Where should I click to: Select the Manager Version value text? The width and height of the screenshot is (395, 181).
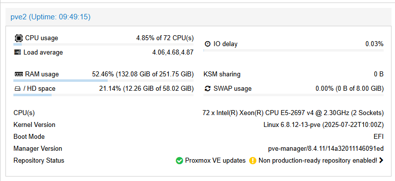(x=326, y=149)
